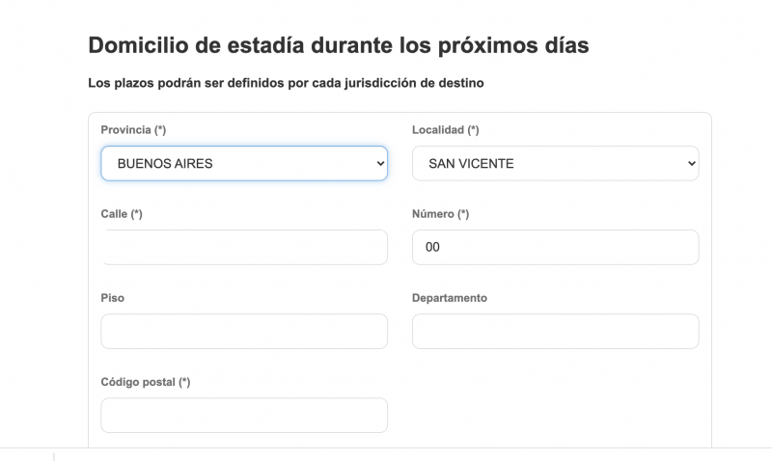Open the Provincia dropdown arrow
772x461 pixels.
tap(380, 163)
